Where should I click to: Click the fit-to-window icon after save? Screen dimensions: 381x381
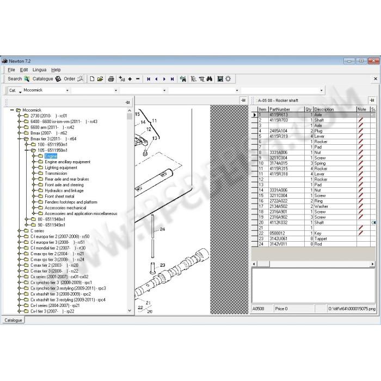(x=228, y=79)
